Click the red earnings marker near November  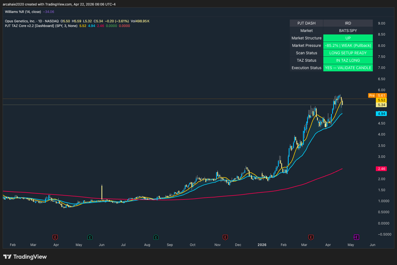click(x=225, y=237)
